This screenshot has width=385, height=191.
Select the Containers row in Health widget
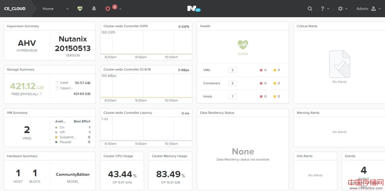coord(212,83)
